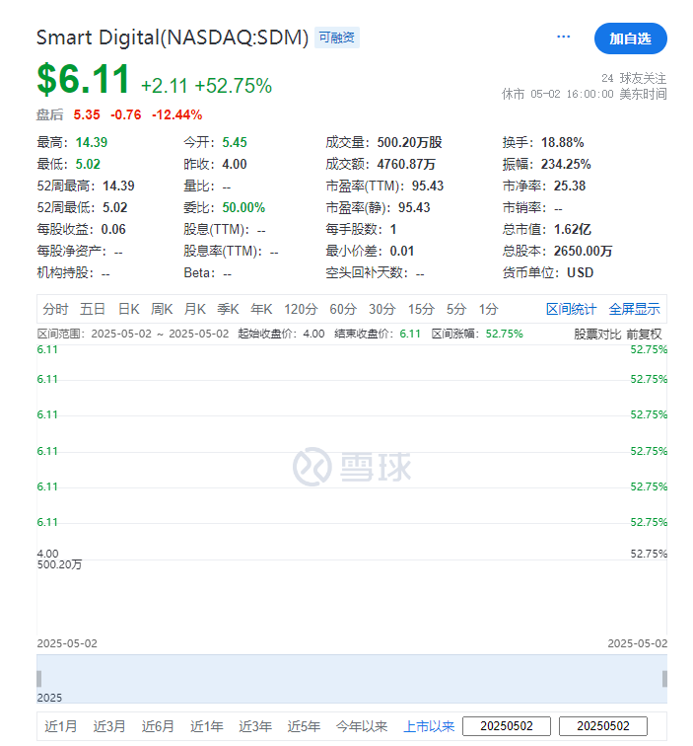Click 股票对比 stock comparison
The height and width of the screenshot is (746, 693).
tap(597, 334)
